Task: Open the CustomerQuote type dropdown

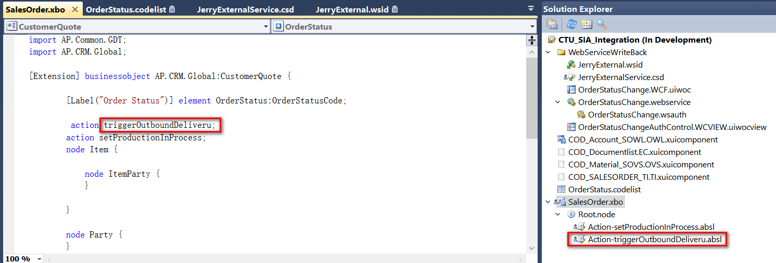Action: [266, 27]
